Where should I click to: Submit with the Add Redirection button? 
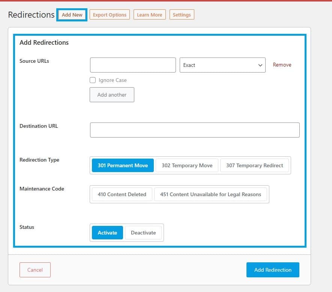[273, 270]
